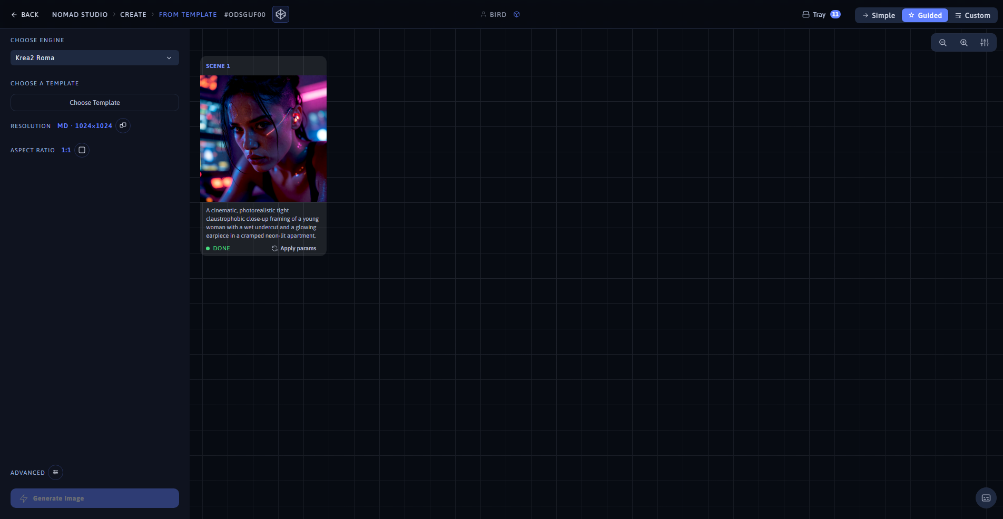The image size is (1003, 519).
Task: Zoom out the canvas
Action: 943,43
